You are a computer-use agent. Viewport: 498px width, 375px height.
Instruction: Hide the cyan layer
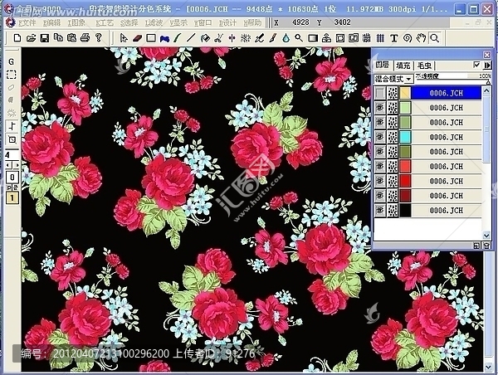(x=379, y=137)
